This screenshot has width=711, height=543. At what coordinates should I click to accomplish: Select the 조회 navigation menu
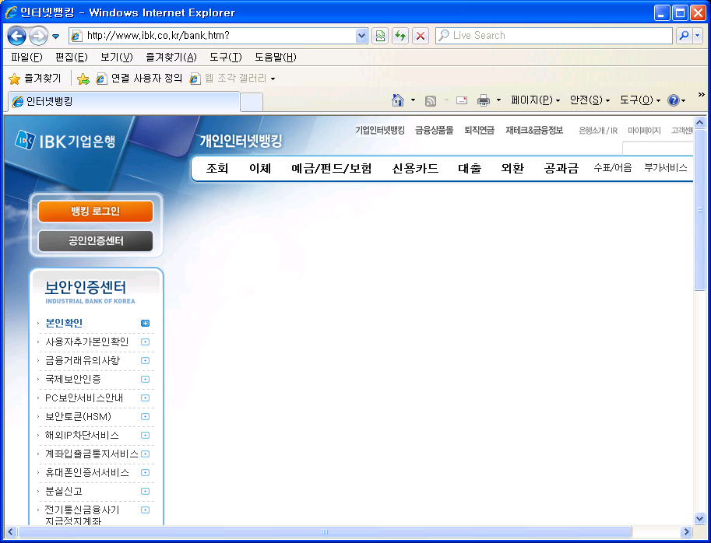click(217, 169)
